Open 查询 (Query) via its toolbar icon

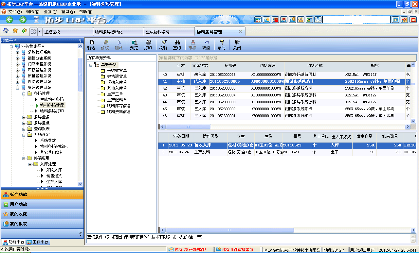coord(178,45)
